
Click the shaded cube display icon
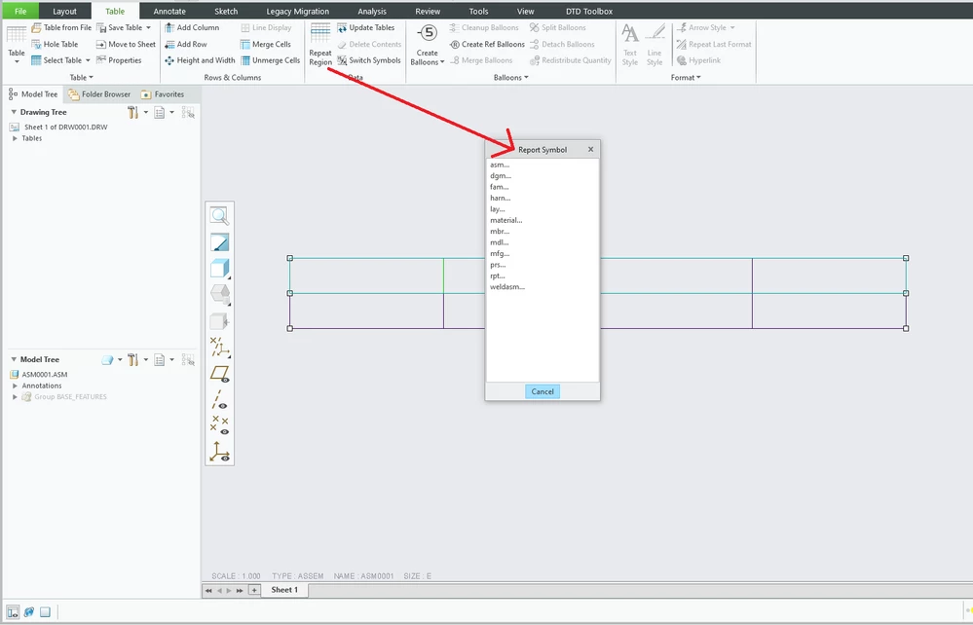pyautogui.click(x=220, y=269)
